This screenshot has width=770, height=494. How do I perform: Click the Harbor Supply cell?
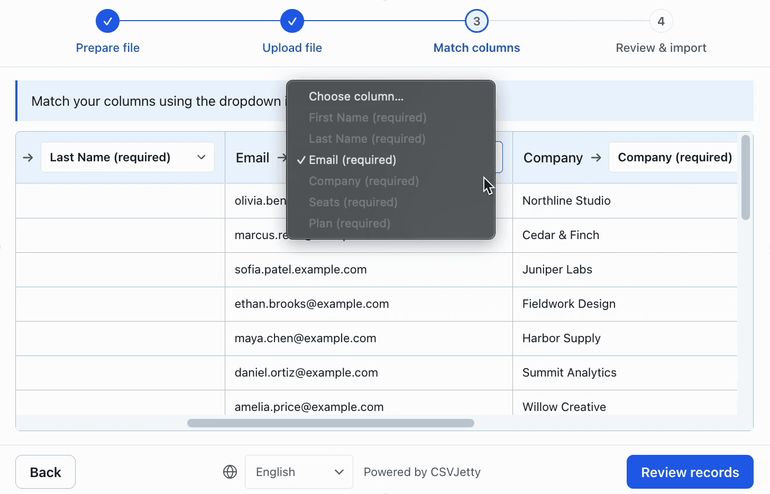pyautogui.click(x=625, y=339)
